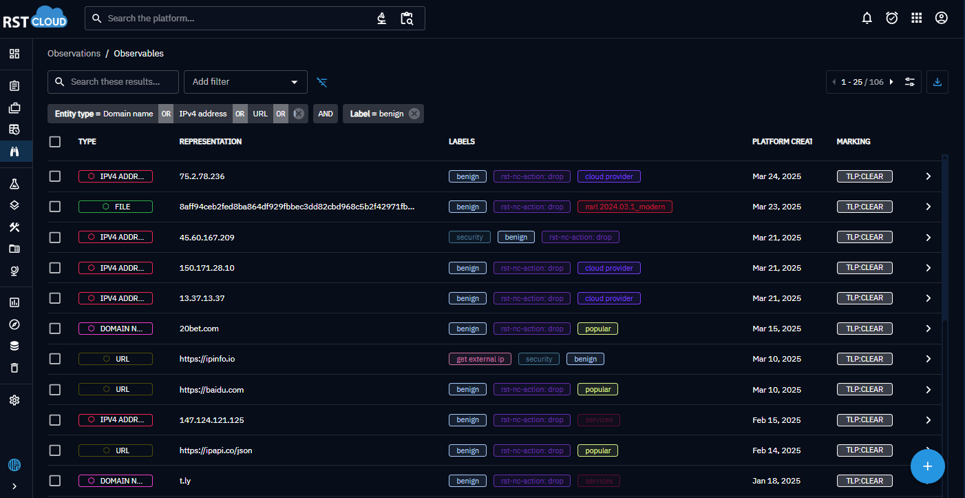Image resolution: width=965 pixels, height=498 pixels.
Task: Click the RST Cloud logo
Action: pos(35,17)
